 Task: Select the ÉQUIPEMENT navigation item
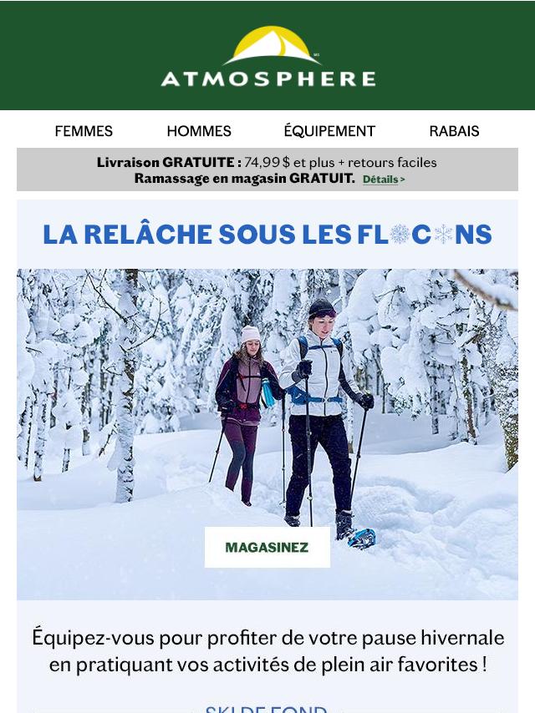point(329,130)
